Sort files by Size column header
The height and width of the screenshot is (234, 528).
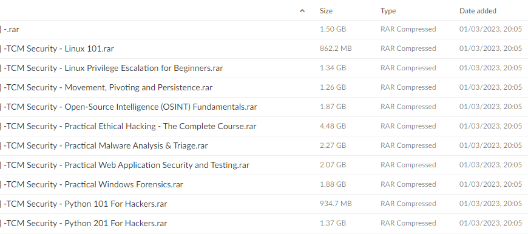(326, 11)
